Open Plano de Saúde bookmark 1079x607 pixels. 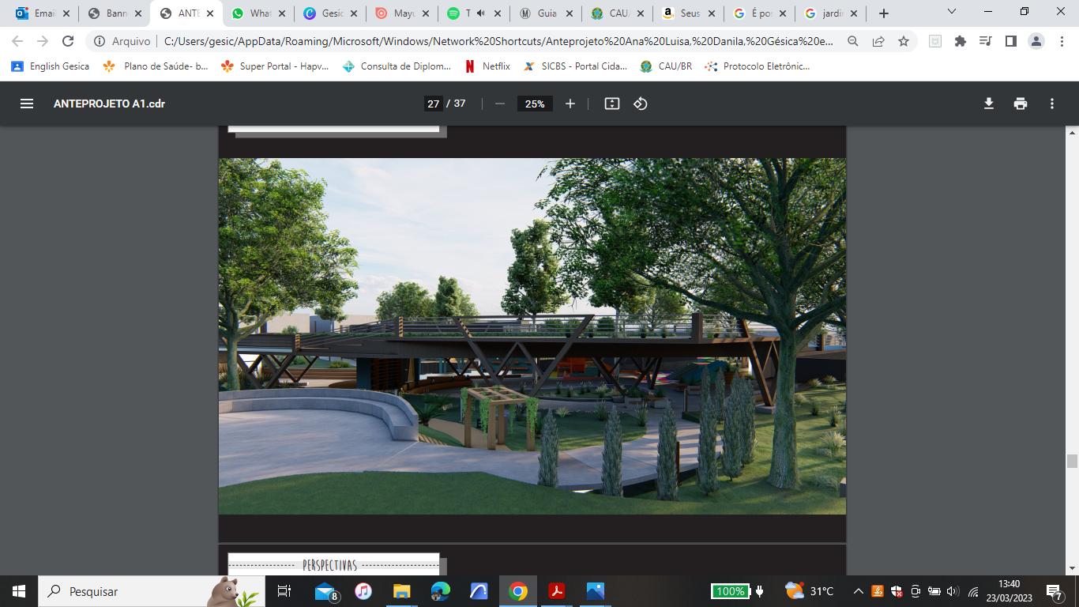(x=156, y=66)
